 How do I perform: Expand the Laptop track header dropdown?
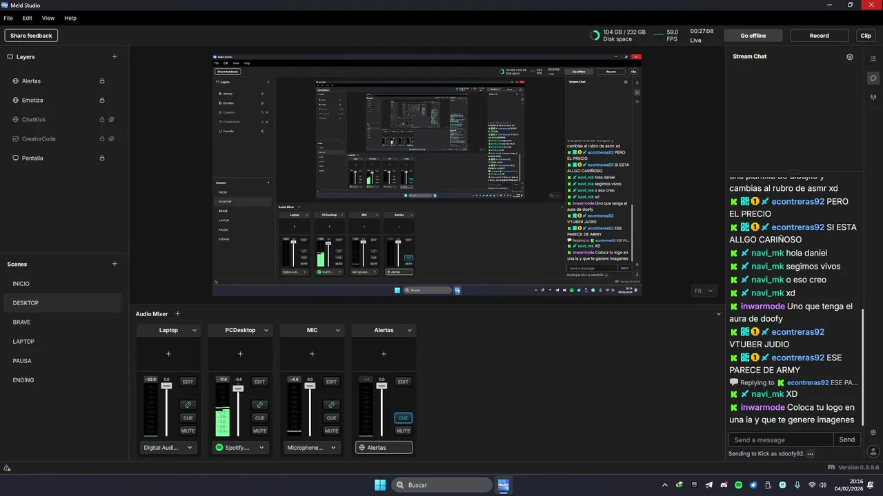click(195, 331)
